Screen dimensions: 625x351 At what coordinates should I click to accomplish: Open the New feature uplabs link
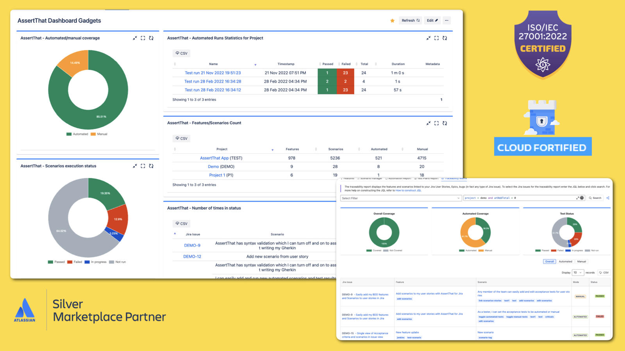[x=407, y=333]
